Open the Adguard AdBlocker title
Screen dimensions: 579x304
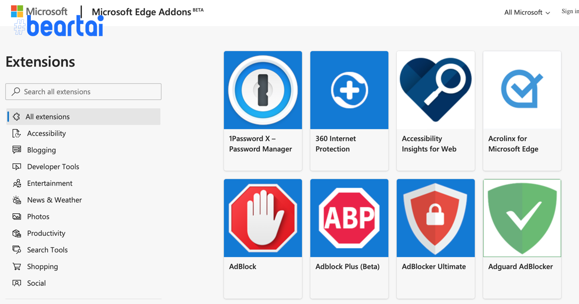click(x=521, y=266)
